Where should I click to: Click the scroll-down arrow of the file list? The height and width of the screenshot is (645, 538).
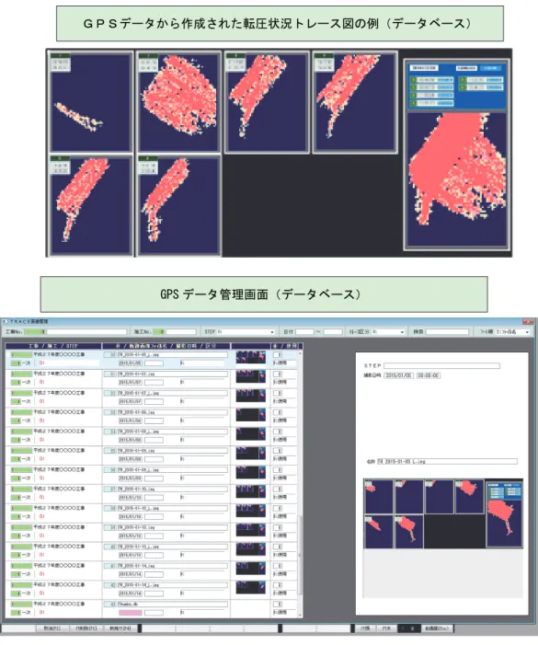coord(300,615)
